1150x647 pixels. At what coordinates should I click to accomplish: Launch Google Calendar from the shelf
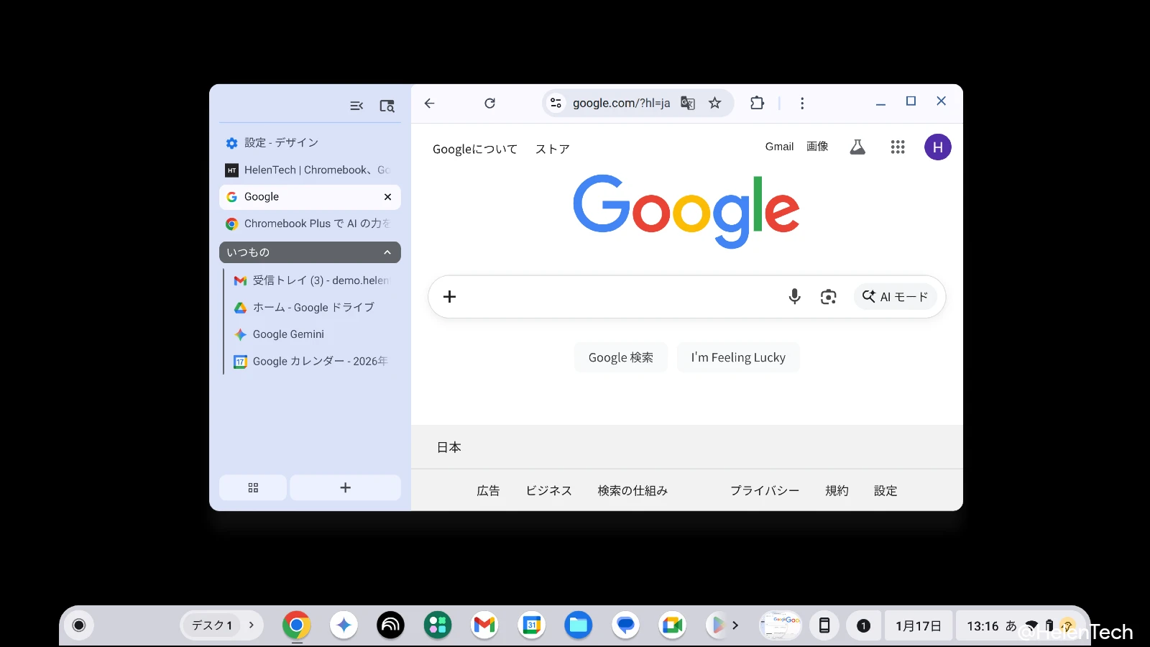pos(531,625)
